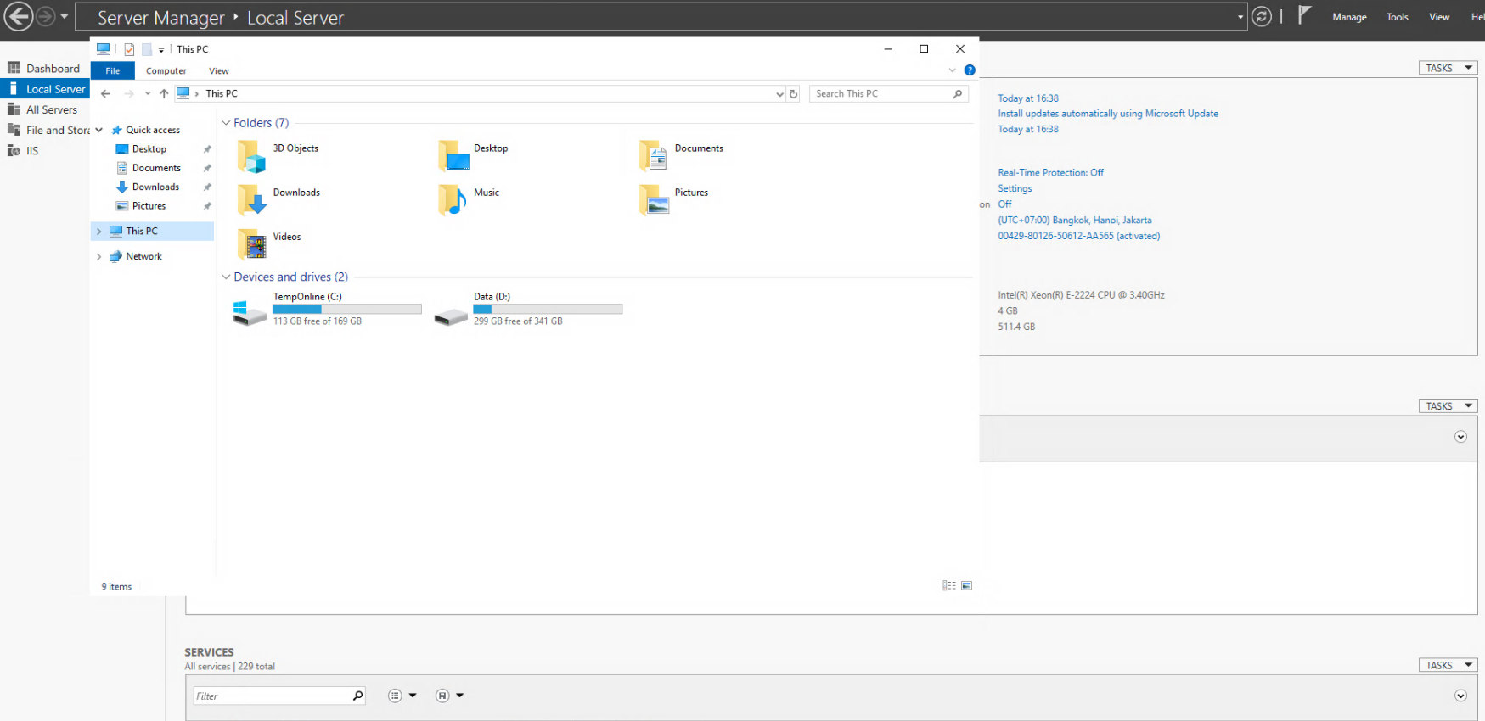
Task: Click the Server Manager refresh icon
Action: [x=1262, y=16]
